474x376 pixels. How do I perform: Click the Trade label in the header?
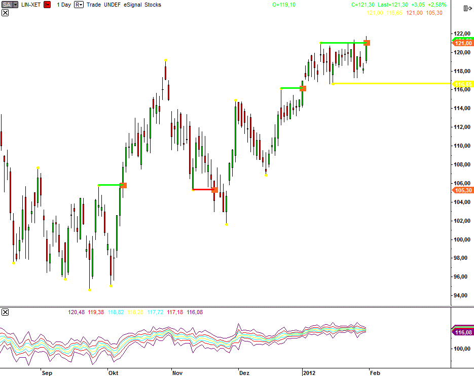(94, 5)
